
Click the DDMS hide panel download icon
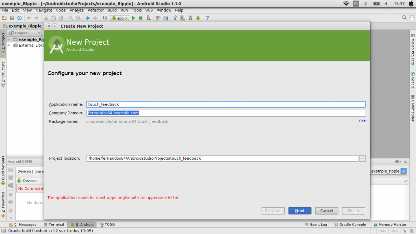[x=406, y=161]
